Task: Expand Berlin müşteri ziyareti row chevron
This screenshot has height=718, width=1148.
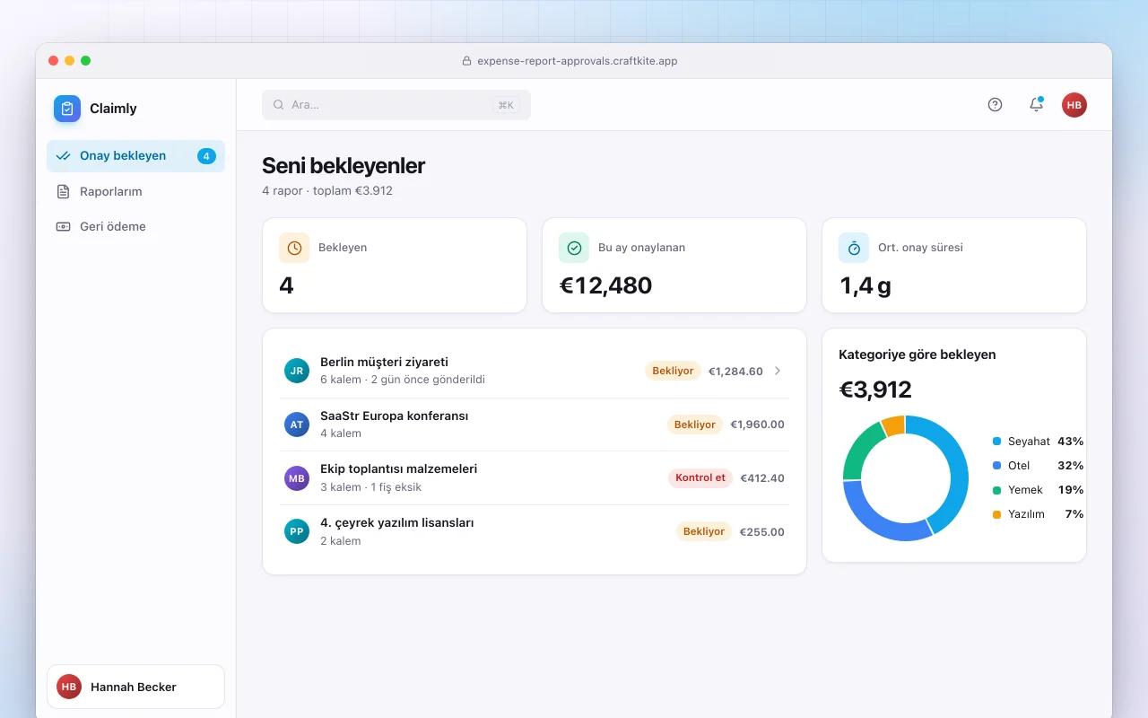Action: point(778,371)
